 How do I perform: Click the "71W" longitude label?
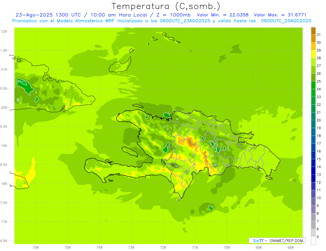click(x=195, y=247)
